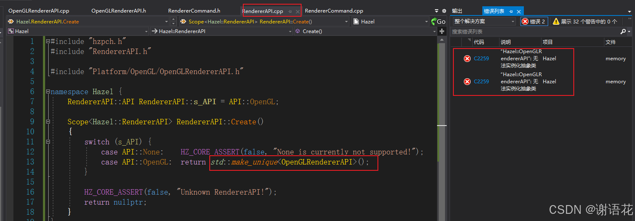Click 'std::make_unique' on line 13

click(244, 162)
